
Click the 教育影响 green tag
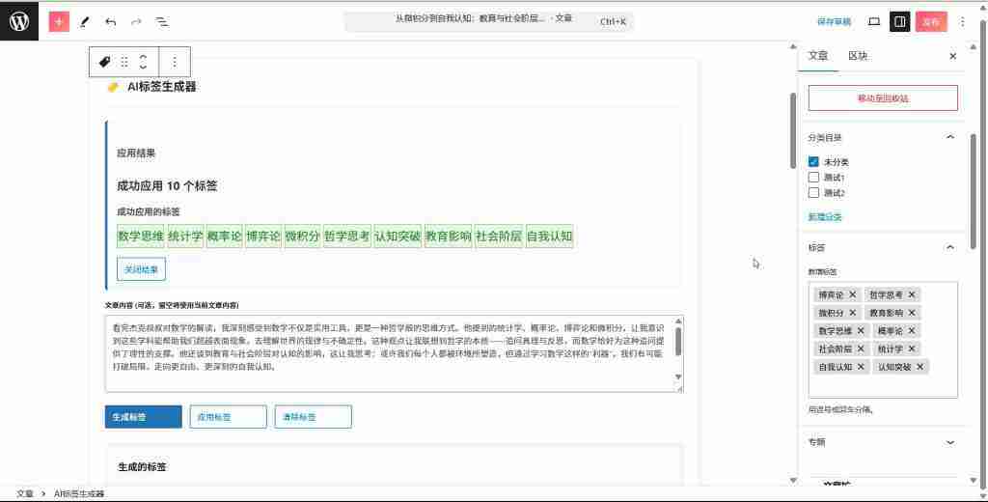(448, 237)
